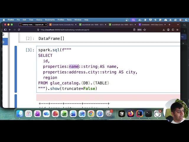The width and height of the screenshot is (189, 142).
Task: Close the Databases - AWS Glue tab
Action: point(165,25)
